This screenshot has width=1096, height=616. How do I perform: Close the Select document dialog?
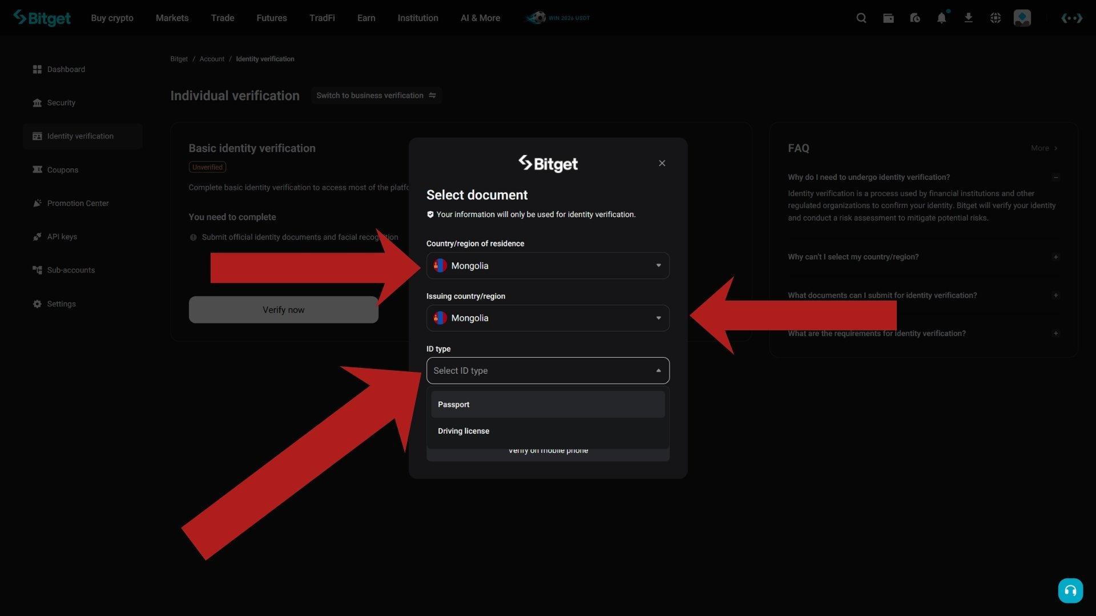pos(662,163)
